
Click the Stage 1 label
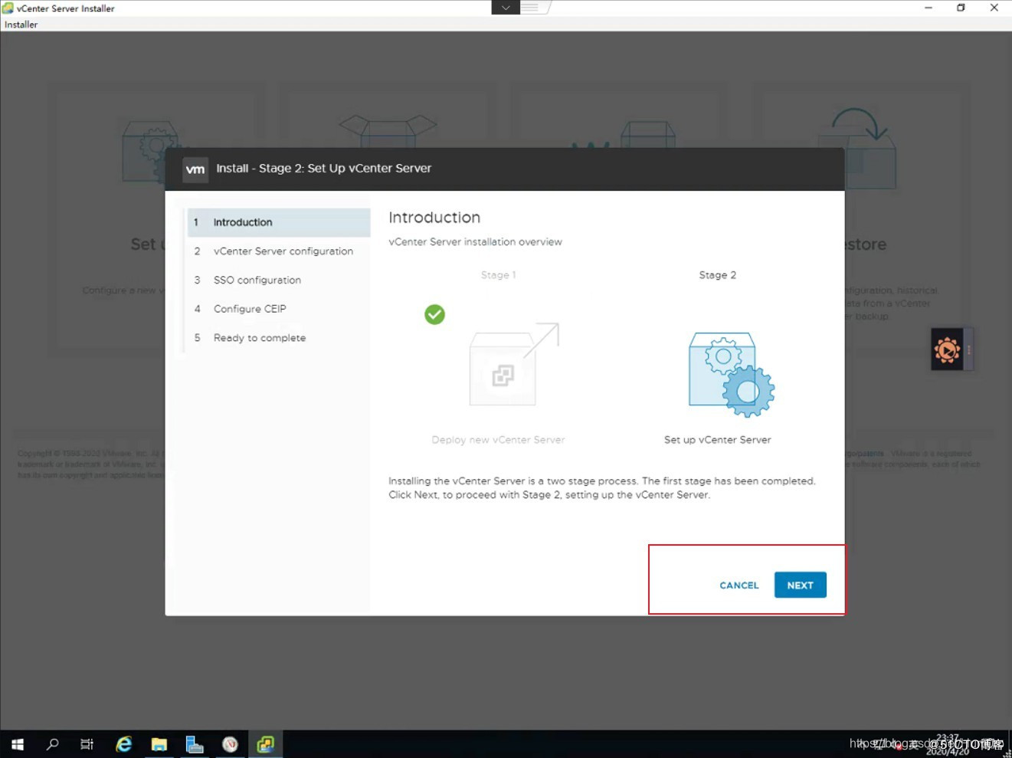498,275
